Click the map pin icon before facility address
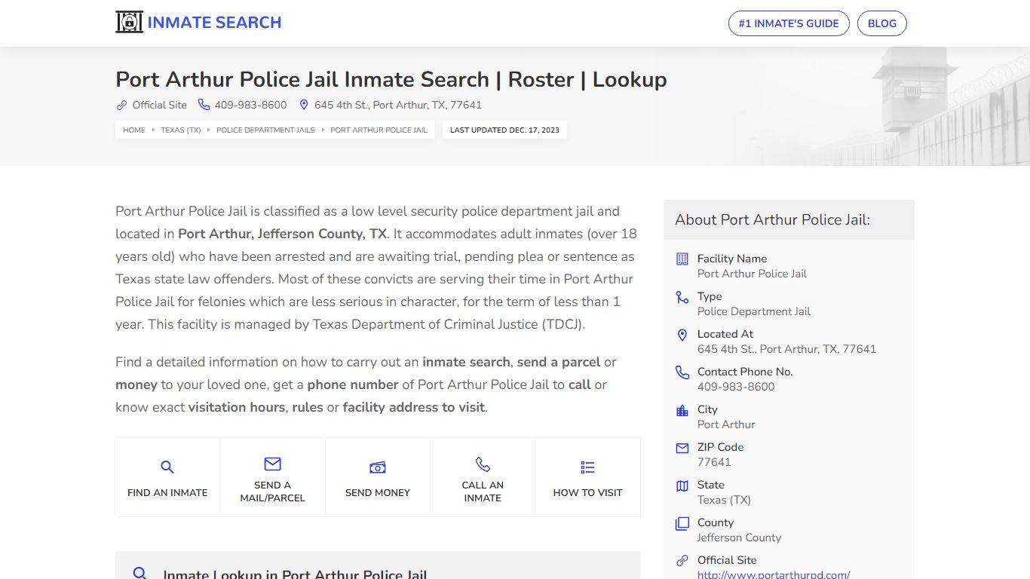The image size is (1030, 579). click(x=304, y=105)
